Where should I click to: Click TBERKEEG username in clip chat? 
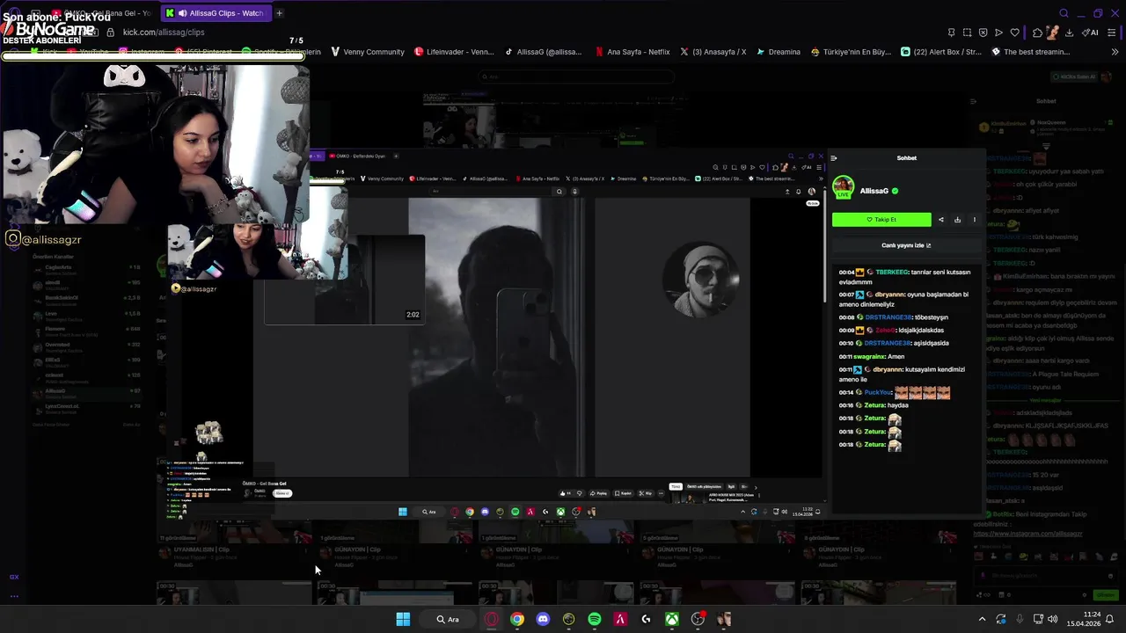click(892, 273)
